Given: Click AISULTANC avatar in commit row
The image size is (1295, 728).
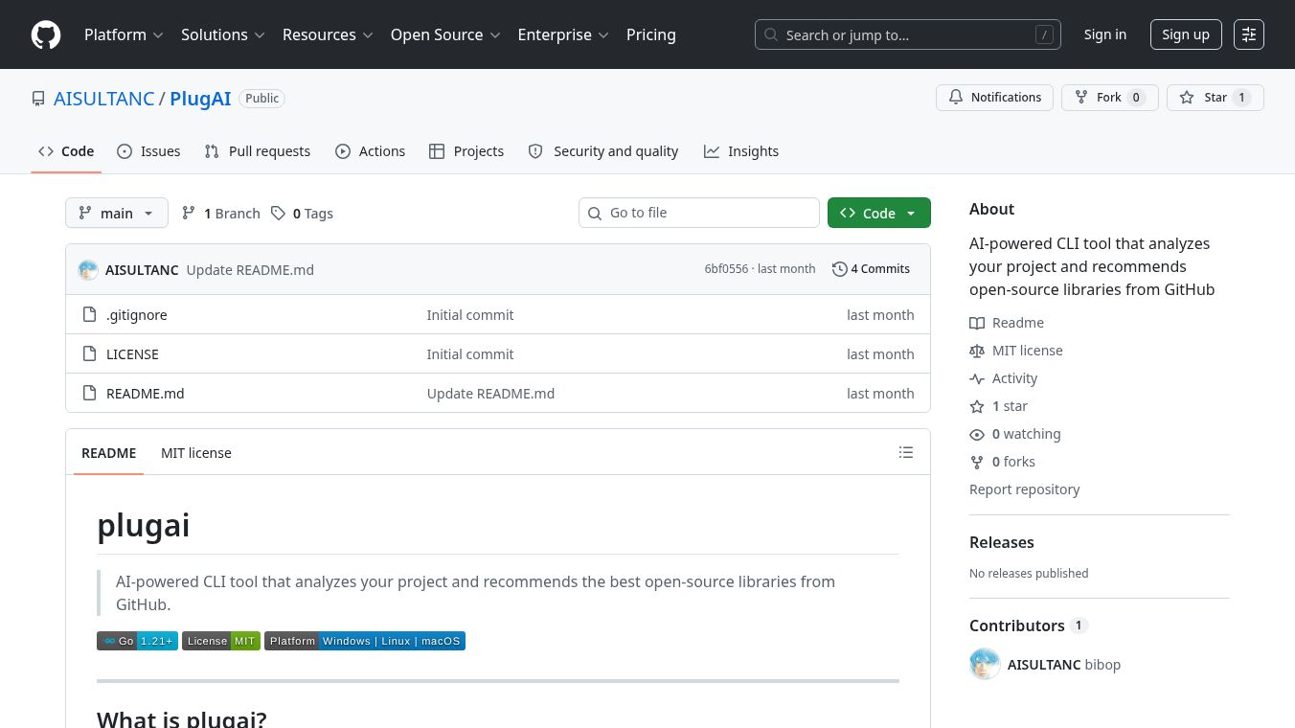Looking at the screenshot, I should [88, 269].
